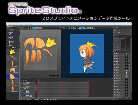Click the timeline playhead marker at frame zero
Image resolution: width=138 pixels, height=105 pixels.
(x=38, y=81)
